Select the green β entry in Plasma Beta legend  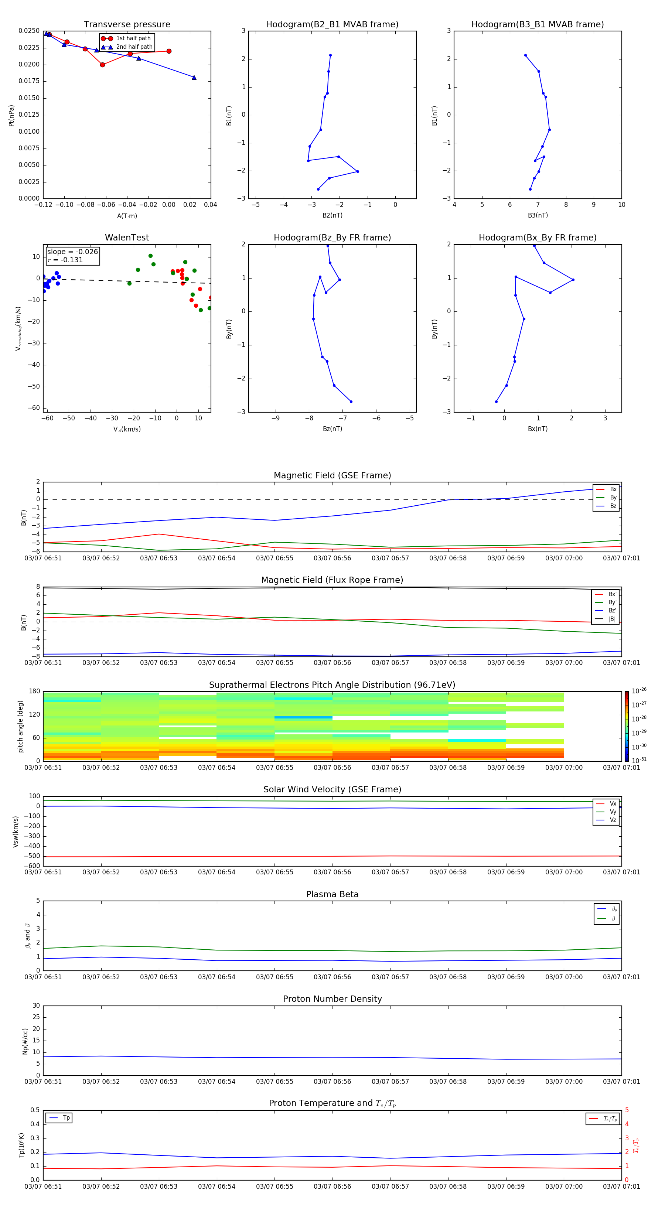coord(607,919)
